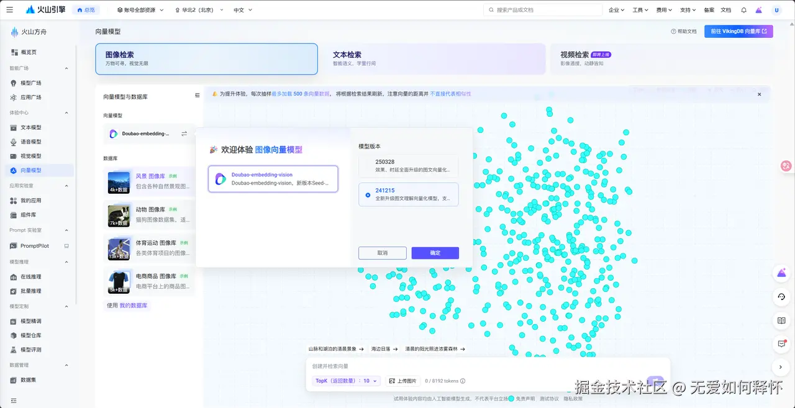Screen dimensions: 795x408
Task: Open PromptPilot in sidebar
Action: point(35,246)
